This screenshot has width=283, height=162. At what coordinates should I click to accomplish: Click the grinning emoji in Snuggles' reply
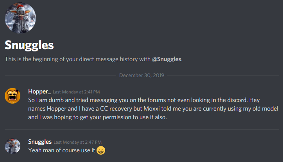[101, 150]
